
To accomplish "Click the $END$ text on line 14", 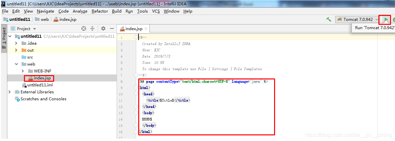I will click(x=147, y=119).
